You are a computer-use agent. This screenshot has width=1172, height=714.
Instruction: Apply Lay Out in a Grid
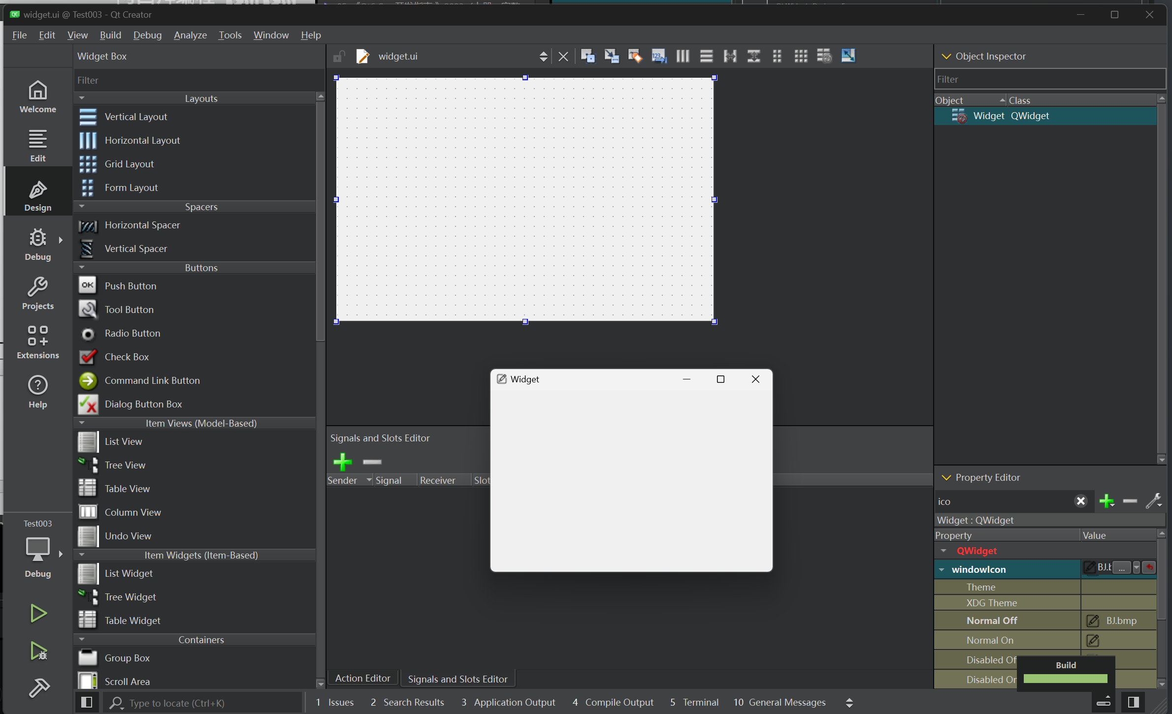click(801, 56)
